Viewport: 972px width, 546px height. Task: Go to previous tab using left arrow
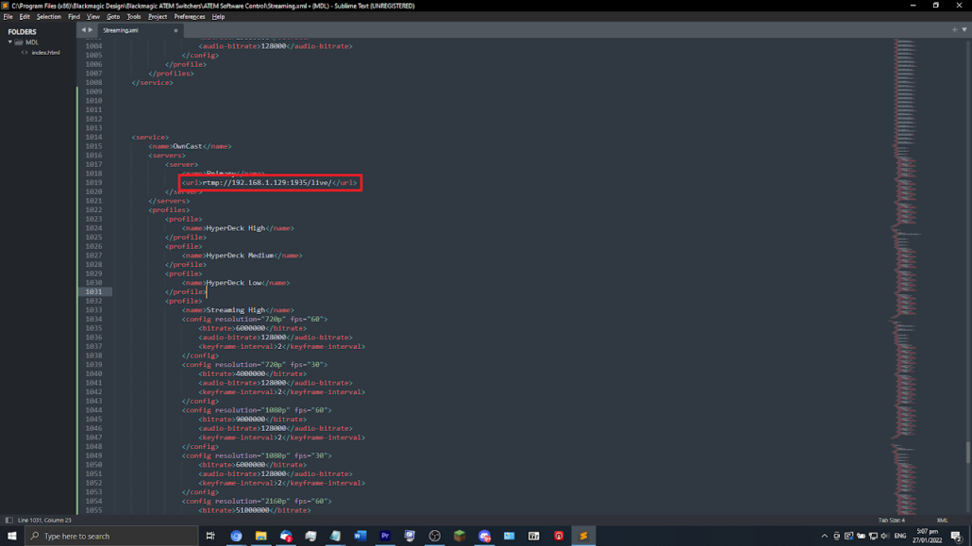[x=83, y=30]
